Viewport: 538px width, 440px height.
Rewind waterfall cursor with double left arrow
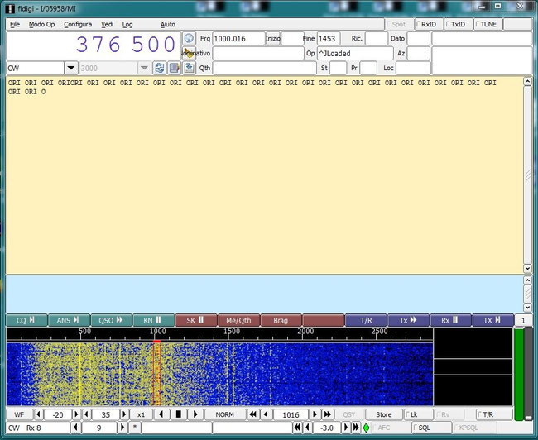tap(253, 414)
